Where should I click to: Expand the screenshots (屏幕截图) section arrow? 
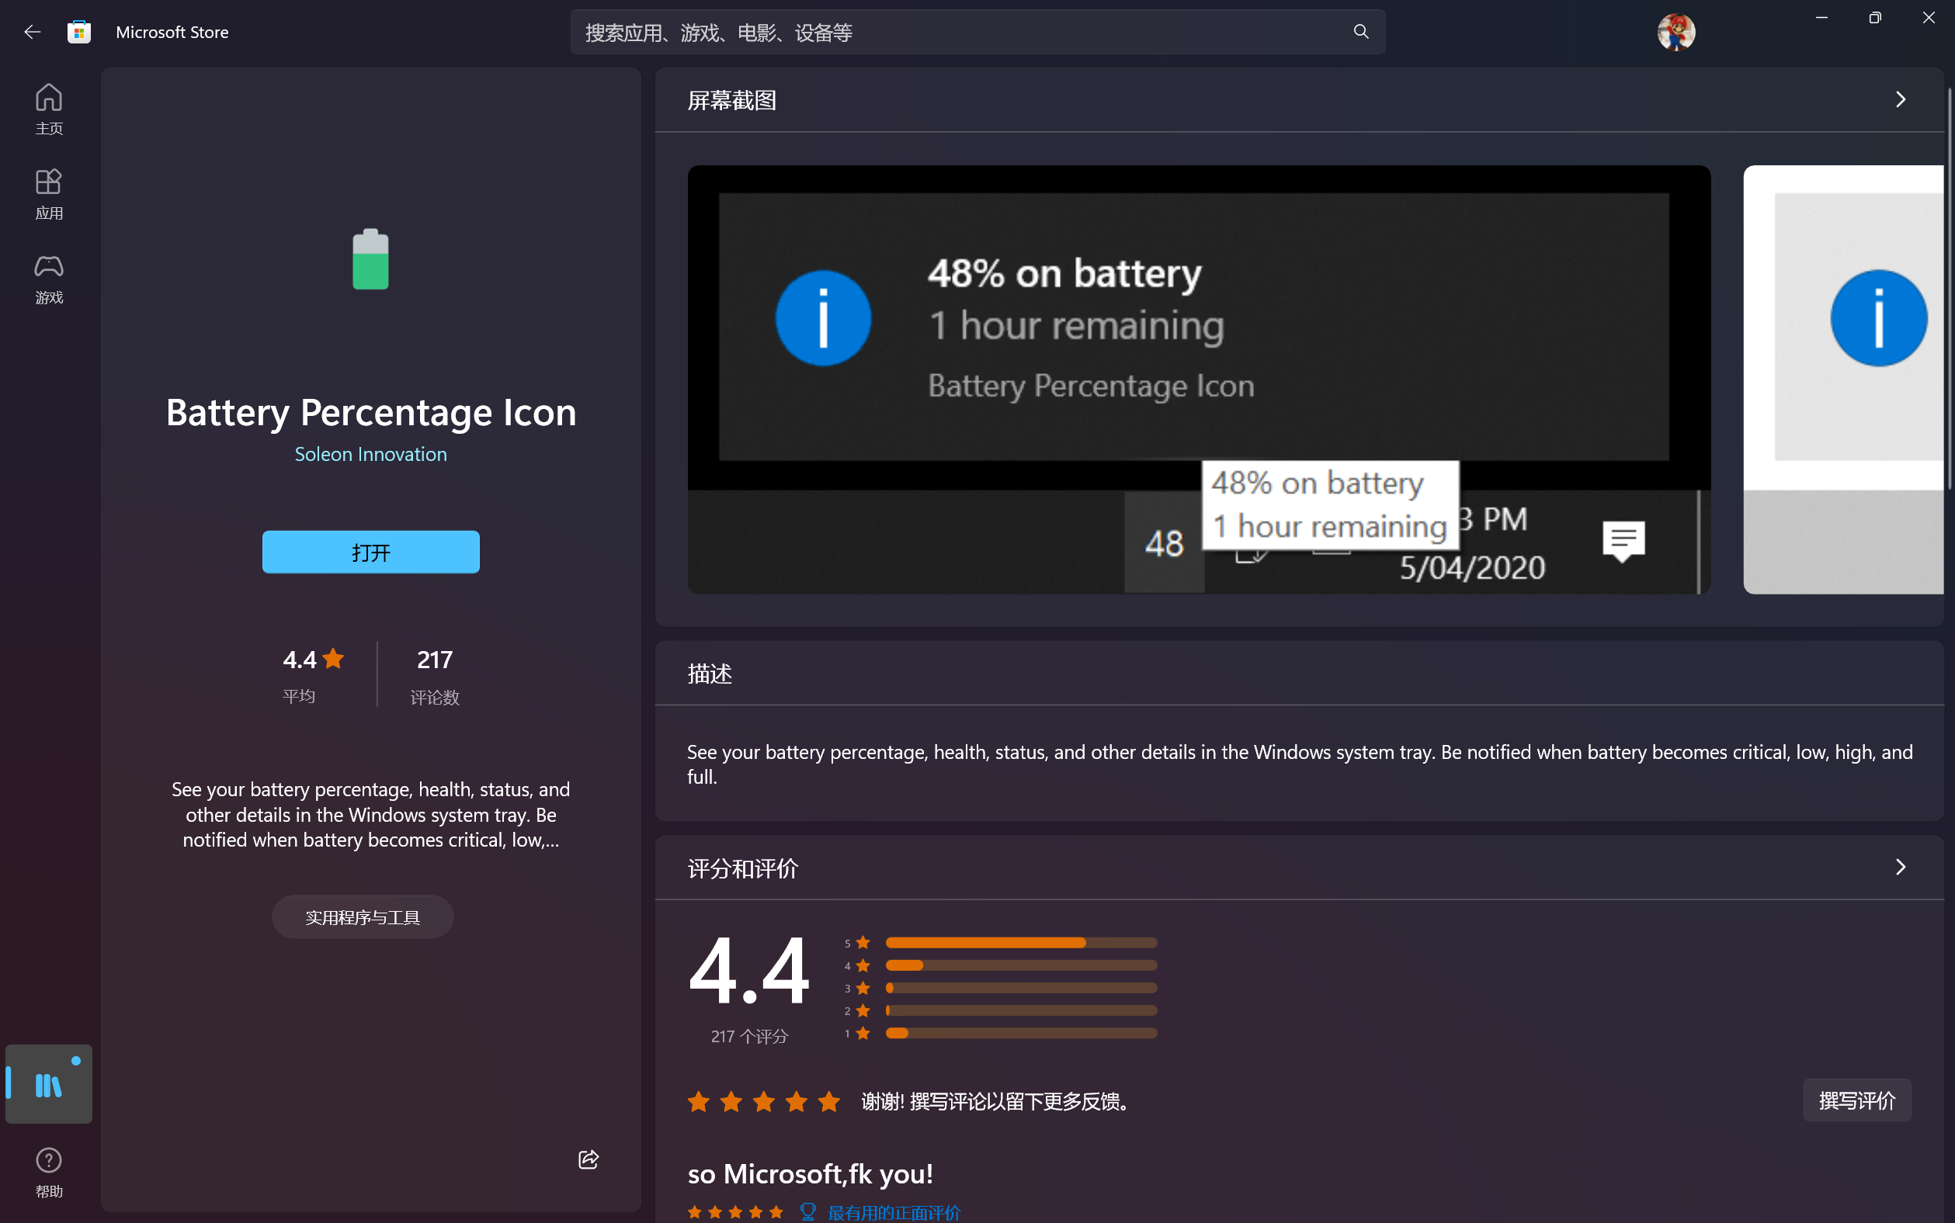tap(1901, 99)
